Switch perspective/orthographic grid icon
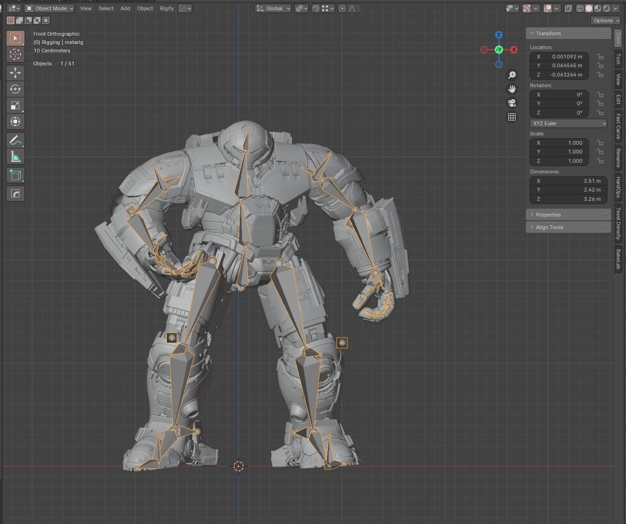 pyautogui.click(x=512, y=117)
